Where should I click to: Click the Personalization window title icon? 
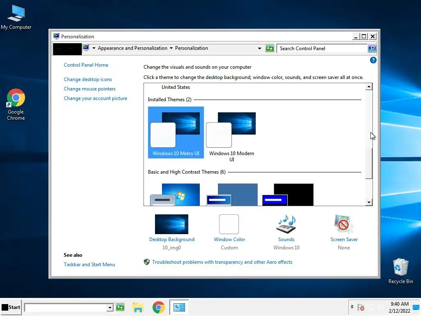tap(56, 36)
